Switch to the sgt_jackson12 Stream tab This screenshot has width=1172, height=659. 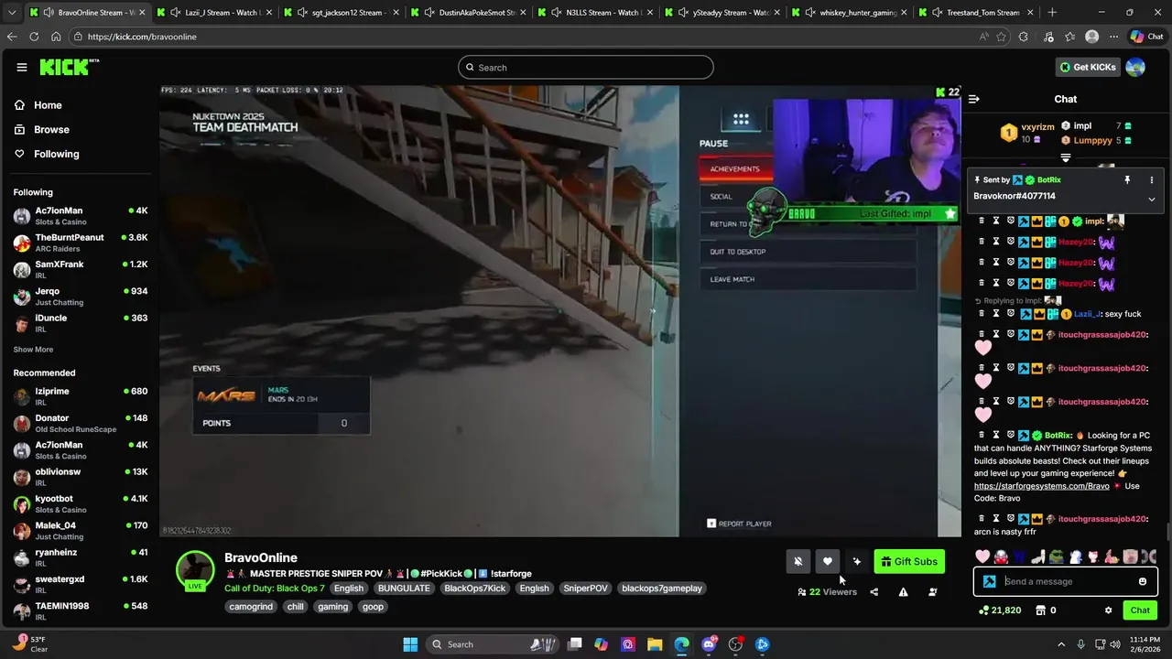[x=340, y=13]
